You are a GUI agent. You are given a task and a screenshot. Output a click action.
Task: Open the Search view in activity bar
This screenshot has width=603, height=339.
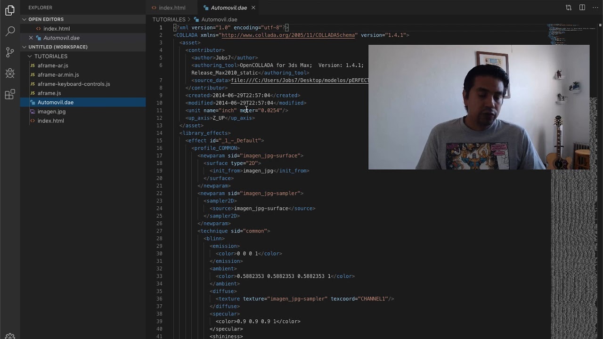pyautogui.click(x=10, y=31)
